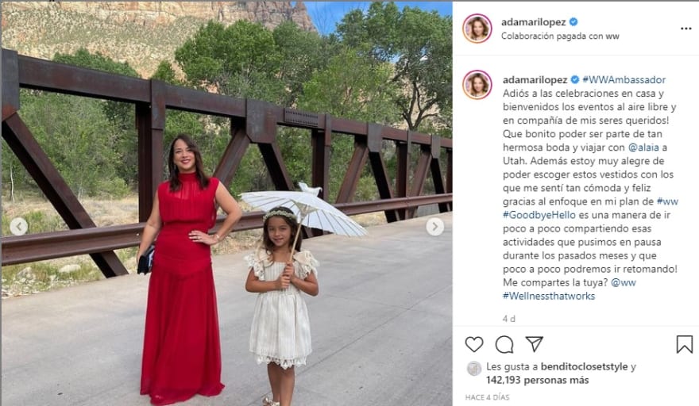The height and width of the screenshot is (406, 699).
Task: Open benditoclosetstyle profile from likes
Action: click(x=584, y=367)
